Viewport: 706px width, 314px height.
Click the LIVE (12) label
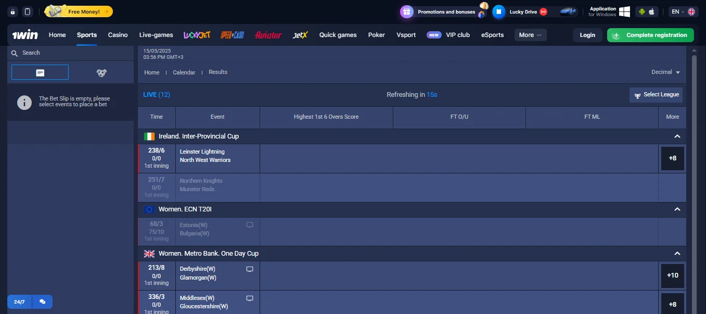[157, 95]
